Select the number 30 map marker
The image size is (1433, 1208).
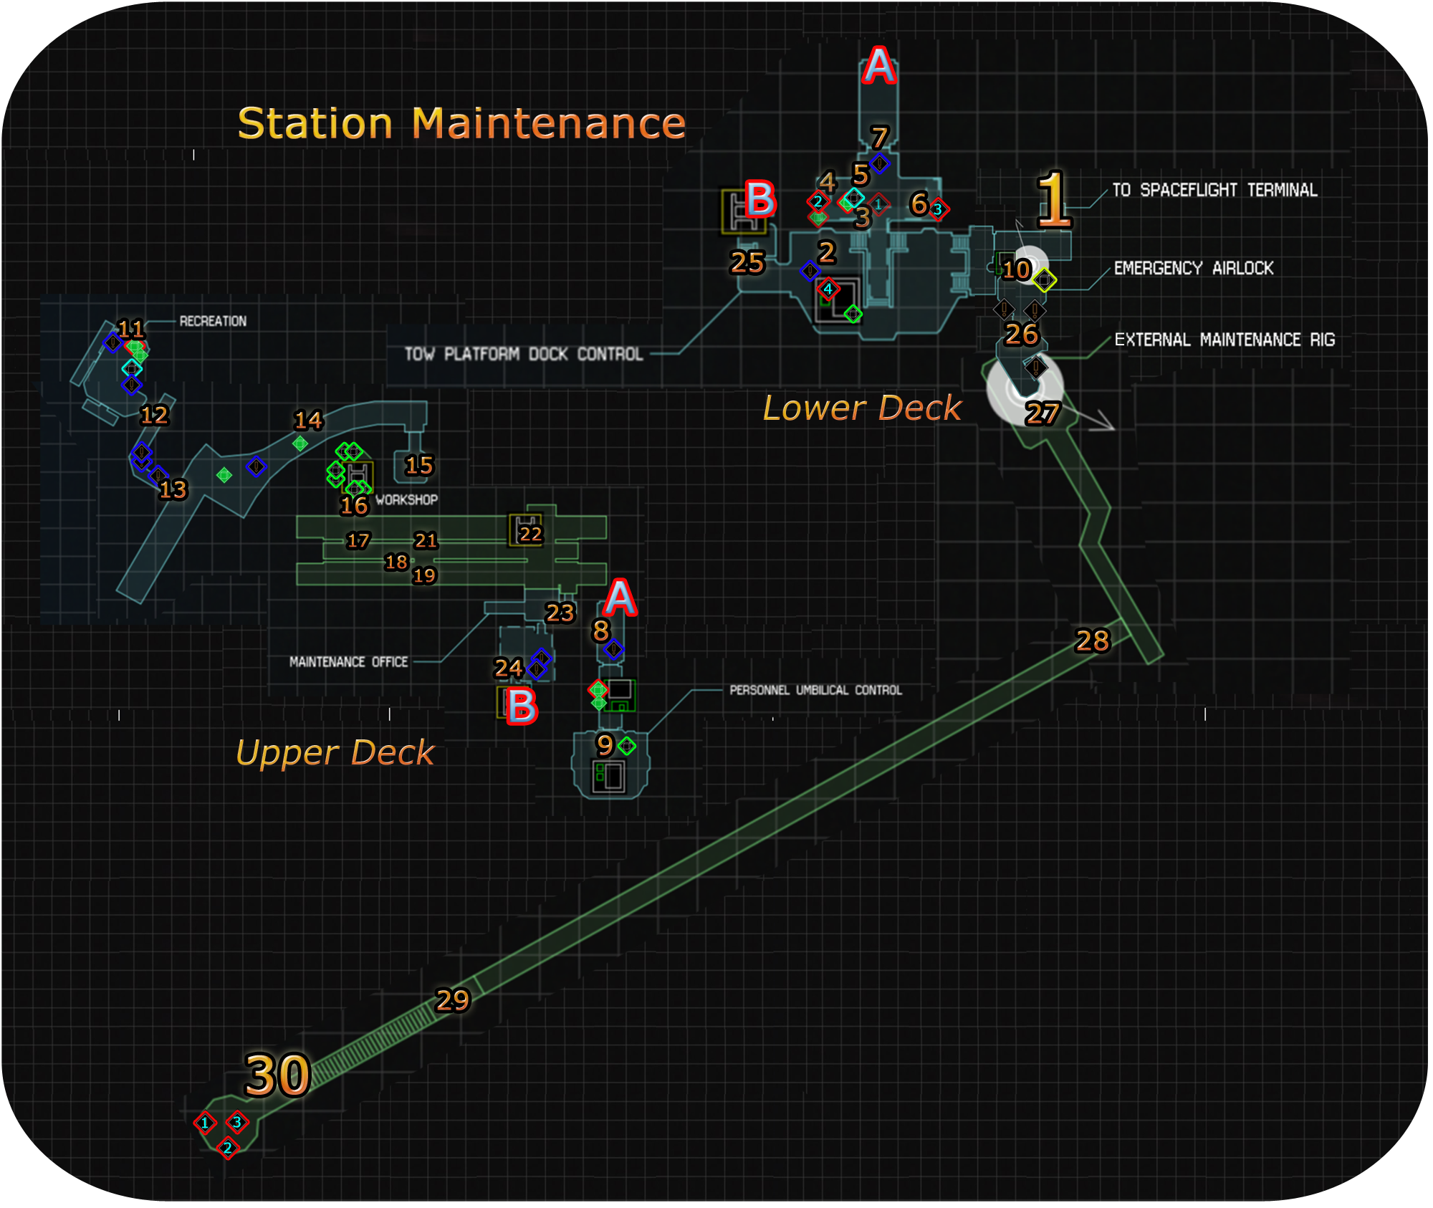277,1075
